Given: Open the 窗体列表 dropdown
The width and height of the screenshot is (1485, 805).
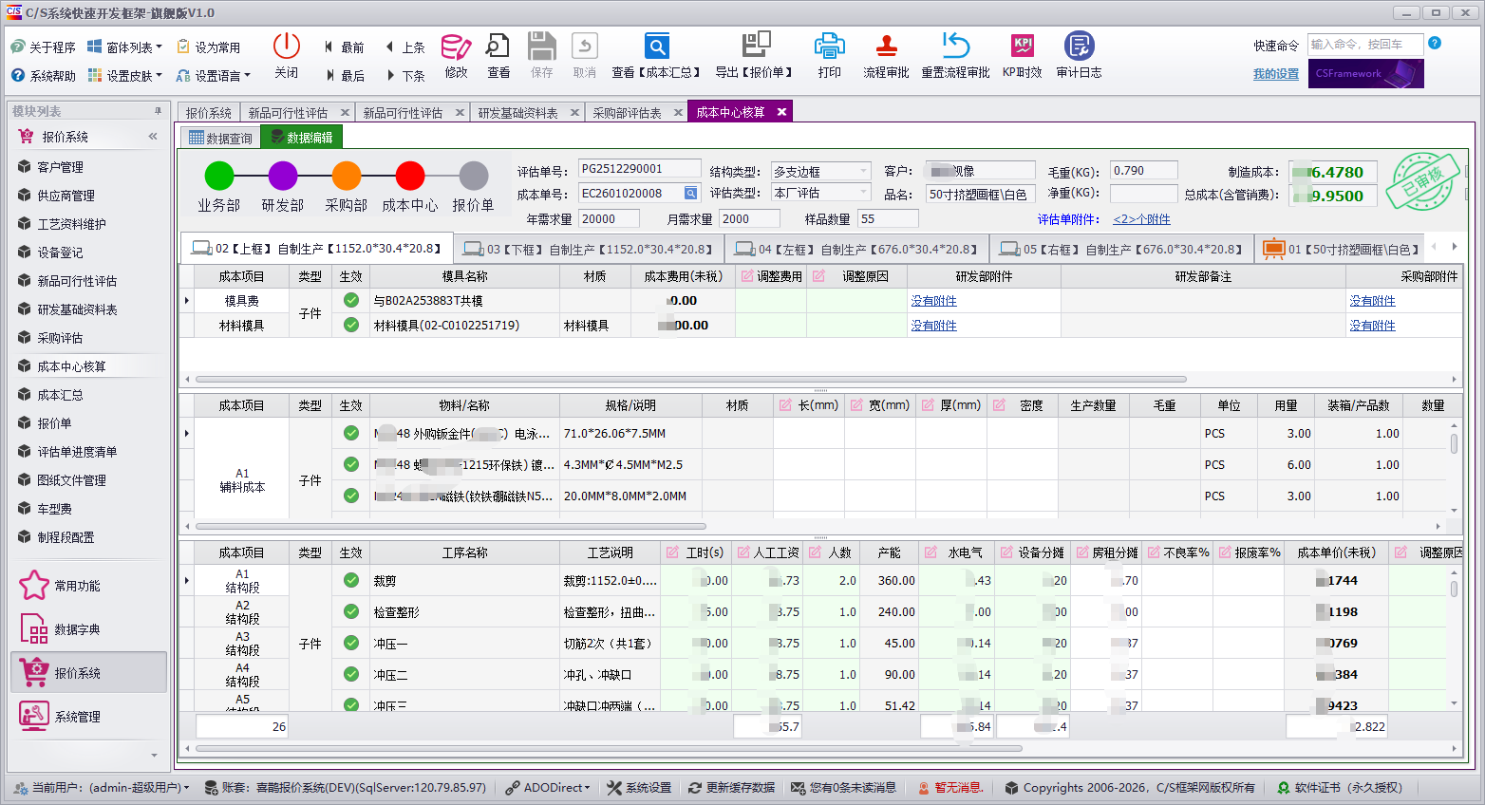Looking at the screenshot, I should click(x=124, y=47).
